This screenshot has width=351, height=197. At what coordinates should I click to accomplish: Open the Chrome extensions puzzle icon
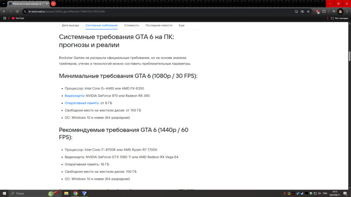pos(324,11)
